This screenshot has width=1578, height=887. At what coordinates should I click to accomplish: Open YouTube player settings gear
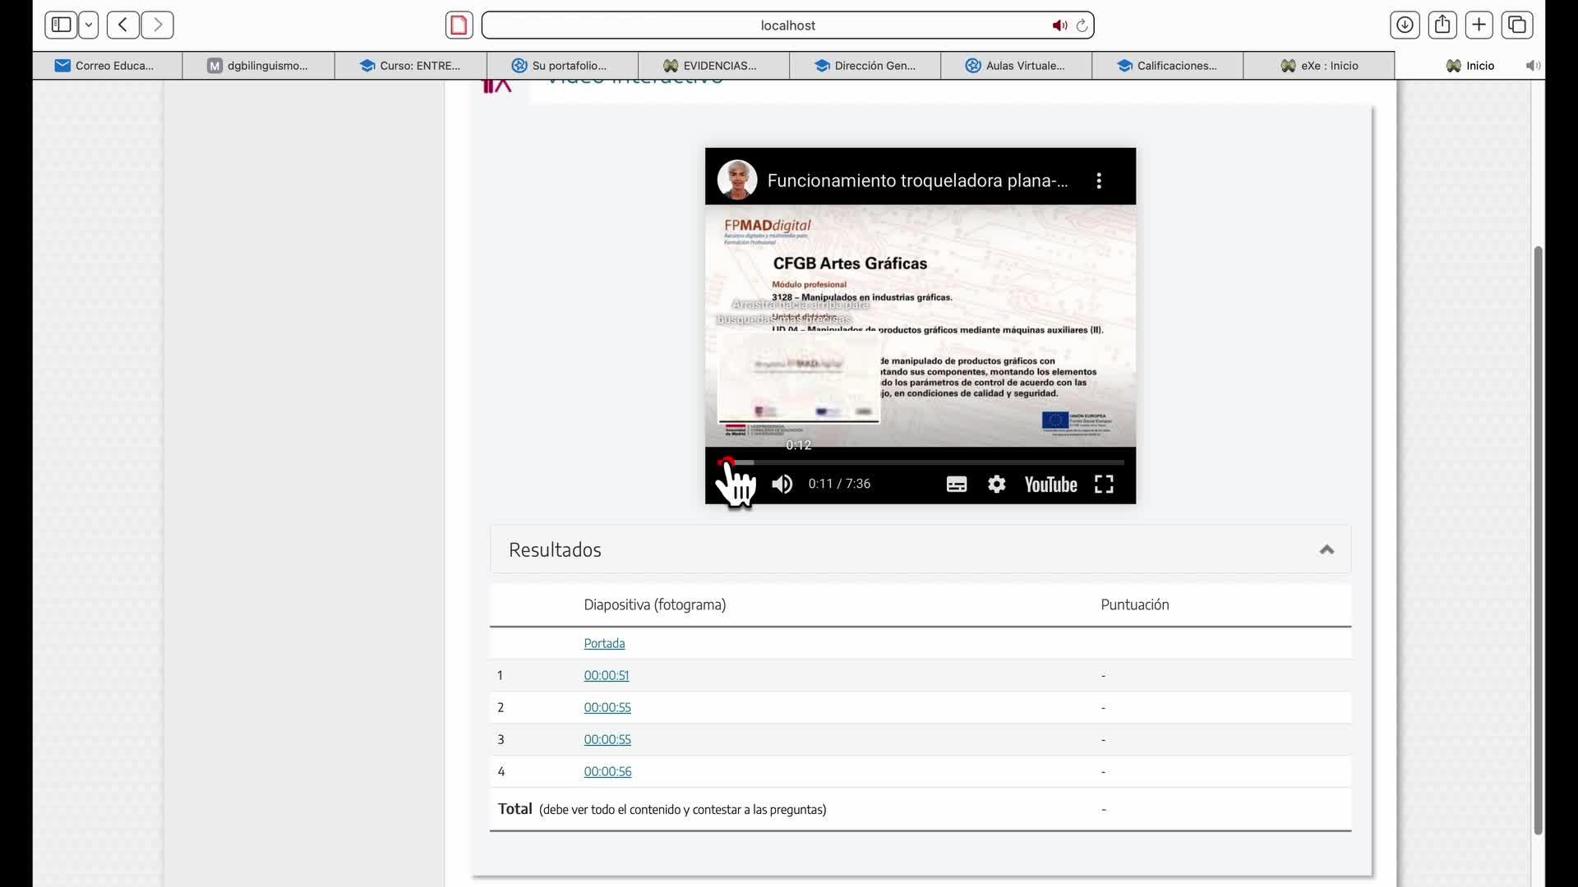click(x=996, y=485)
